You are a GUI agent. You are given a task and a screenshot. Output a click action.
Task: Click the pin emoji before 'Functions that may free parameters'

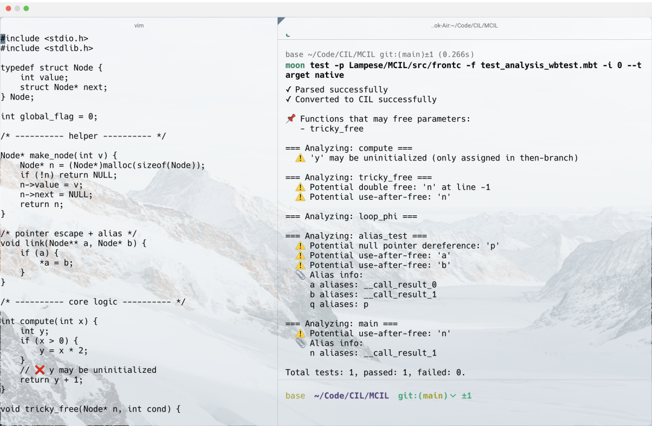(x=290, y=118)
